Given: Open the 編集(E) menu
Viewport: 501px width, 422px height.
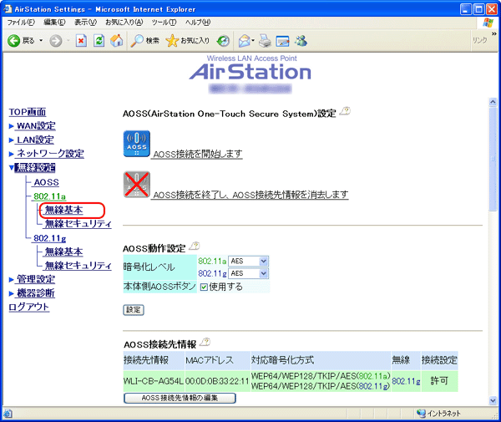Looking at the screenshot, I should [x=54, y=23].
